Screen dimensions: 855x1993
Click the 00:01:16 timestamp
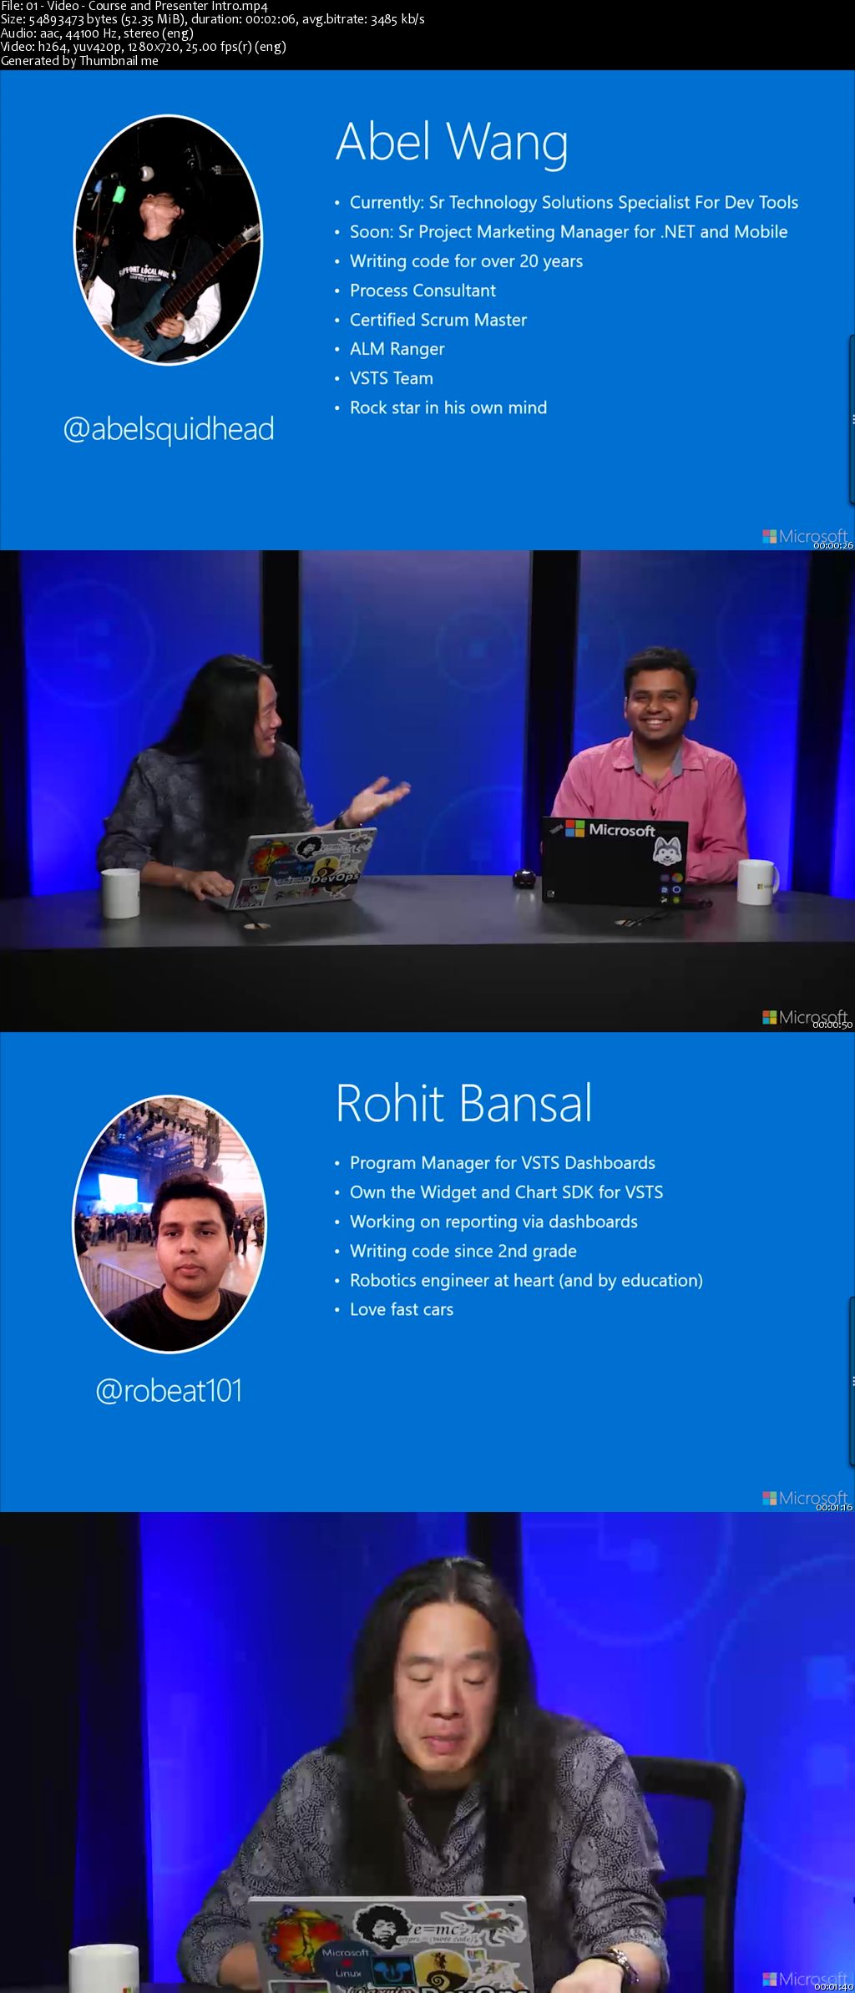[x=833, y=1507]
